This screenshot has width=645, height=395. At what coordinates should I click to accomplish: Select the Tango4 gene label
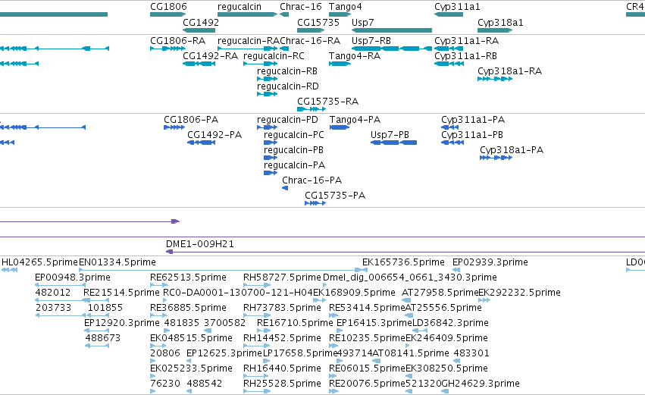point(345,7)
